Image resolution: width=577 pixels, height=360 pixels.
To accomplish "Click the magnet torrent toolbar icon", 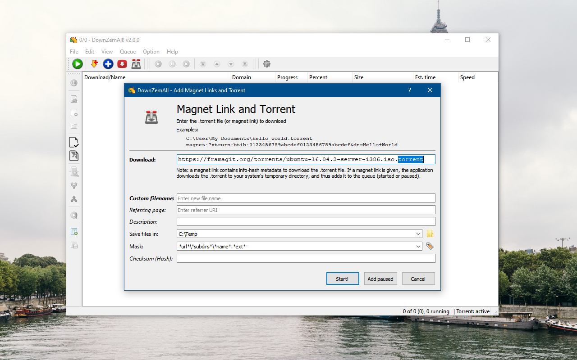I will (136, 64).
